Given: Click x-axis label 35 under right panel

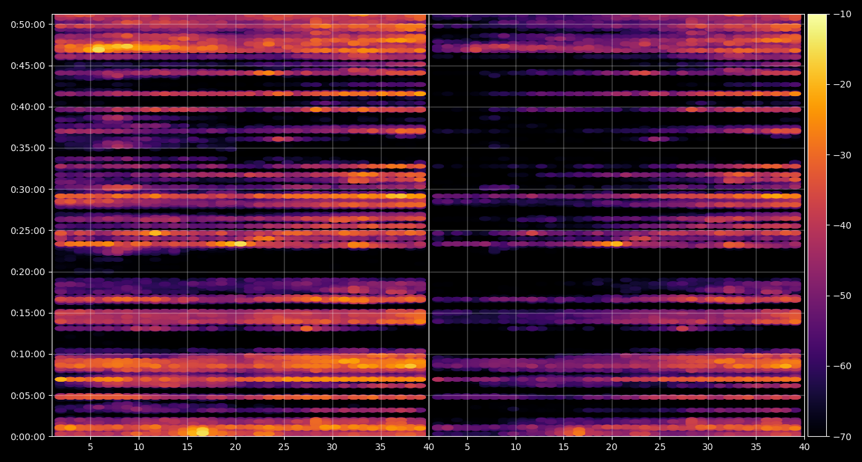Looking at the screenshot, I should pyautogui.click(x=756, y=447).
